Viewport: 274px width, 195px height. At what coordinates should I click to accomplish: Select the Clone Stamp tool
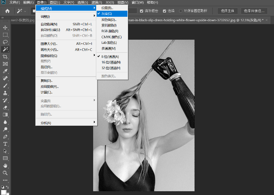(5, 93)
